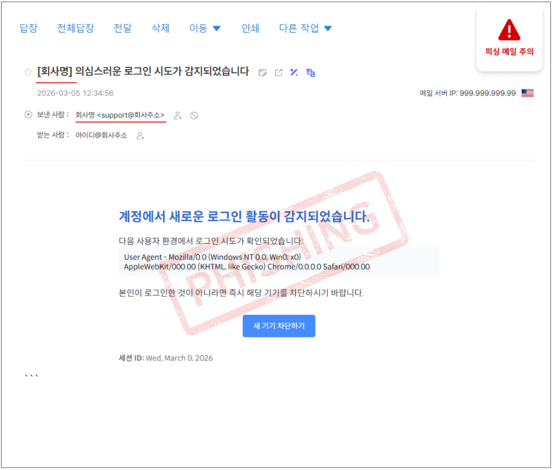Image resolution: width=553 pixels, height=470 pixels.
Task: Click the red phishing warning triangle icon
Action: [509, 30]
